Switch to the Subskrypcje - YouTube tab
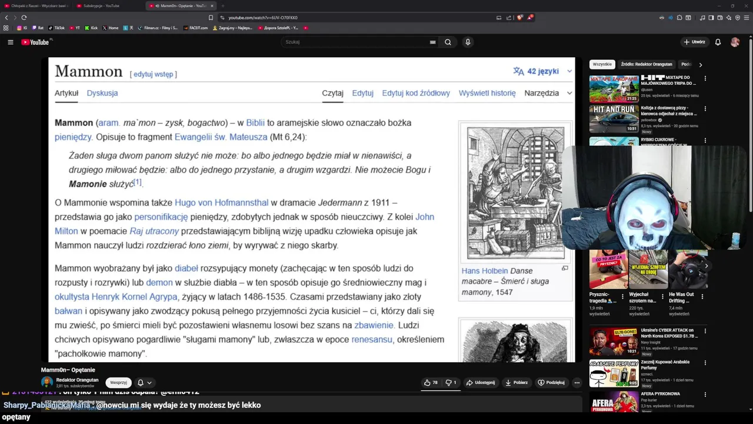The height and width of the screenshot is (424, 753). pos(108,6)
